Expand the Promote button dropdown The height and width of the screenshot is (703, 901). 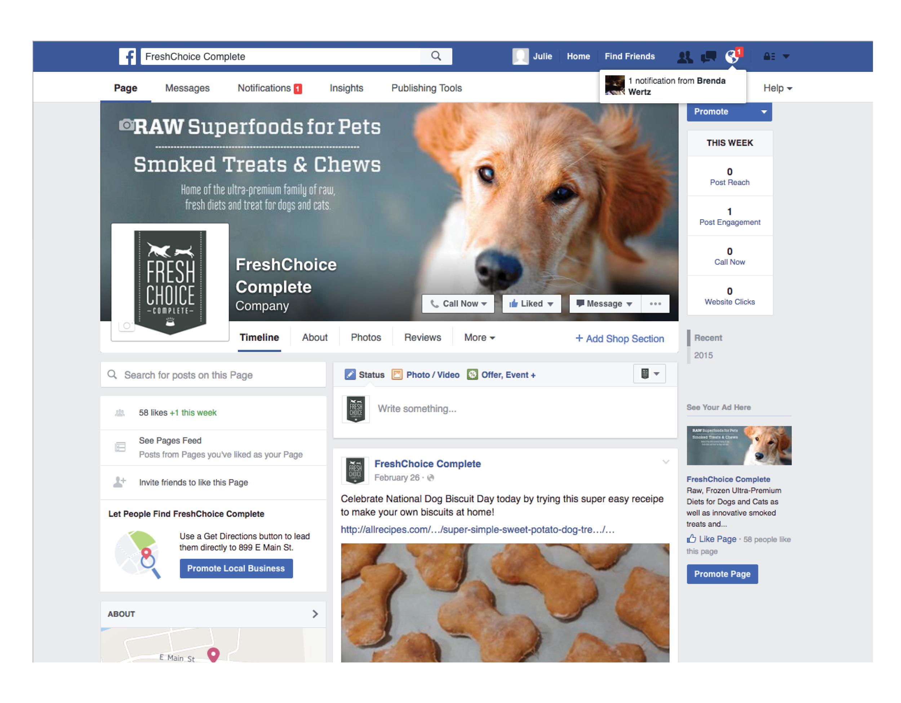coord(764,112)
